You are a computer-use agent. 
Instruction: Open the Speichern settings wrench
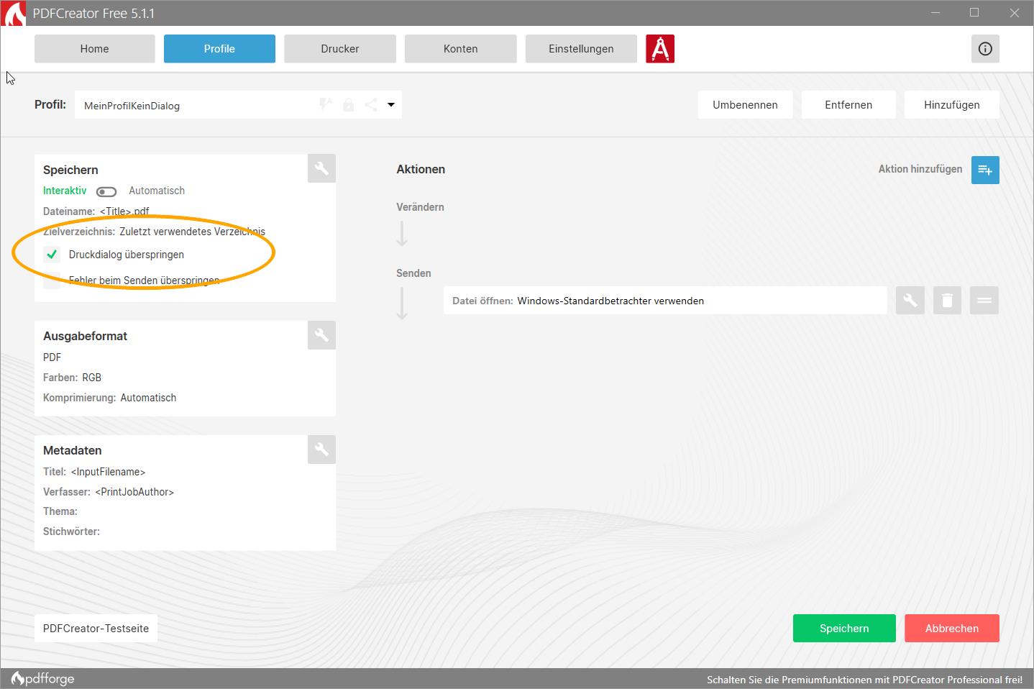tap(321, 168)
